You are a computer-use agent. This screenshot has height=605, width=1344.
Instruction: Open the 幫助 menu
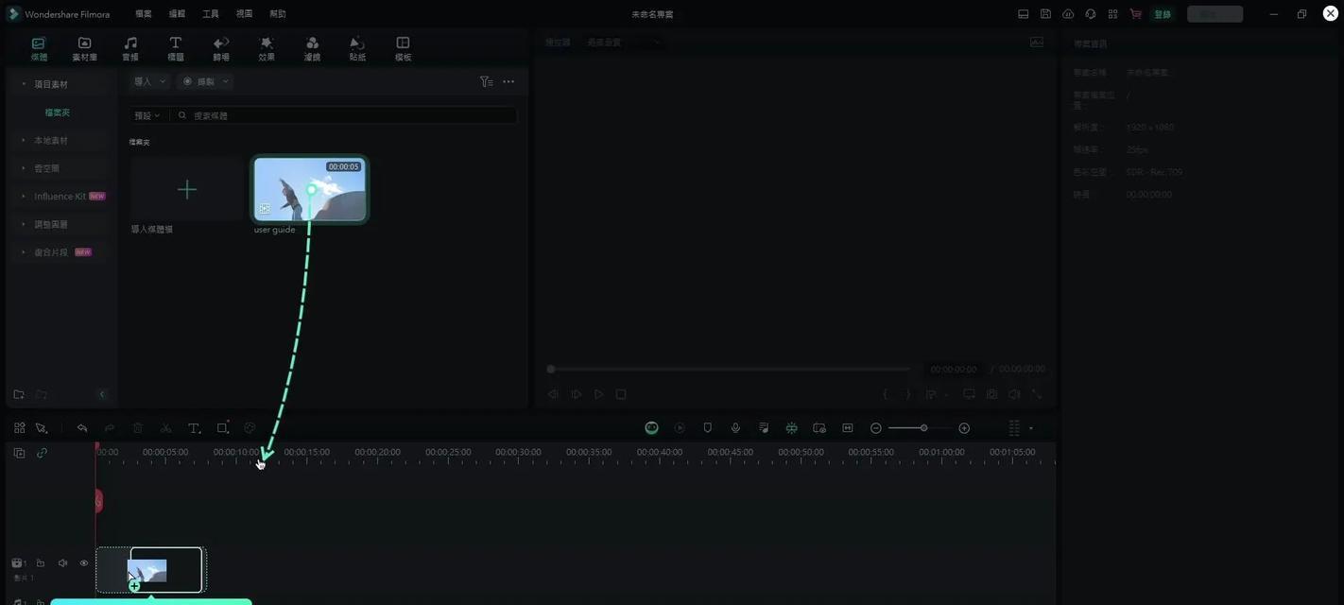(278, 14)
